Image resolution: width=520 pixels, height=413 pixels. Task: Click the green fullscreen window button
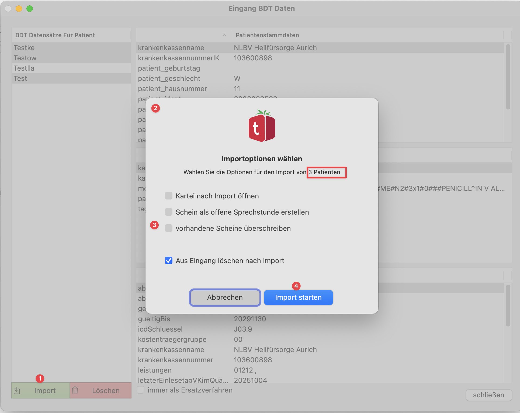tap(30, 9)
